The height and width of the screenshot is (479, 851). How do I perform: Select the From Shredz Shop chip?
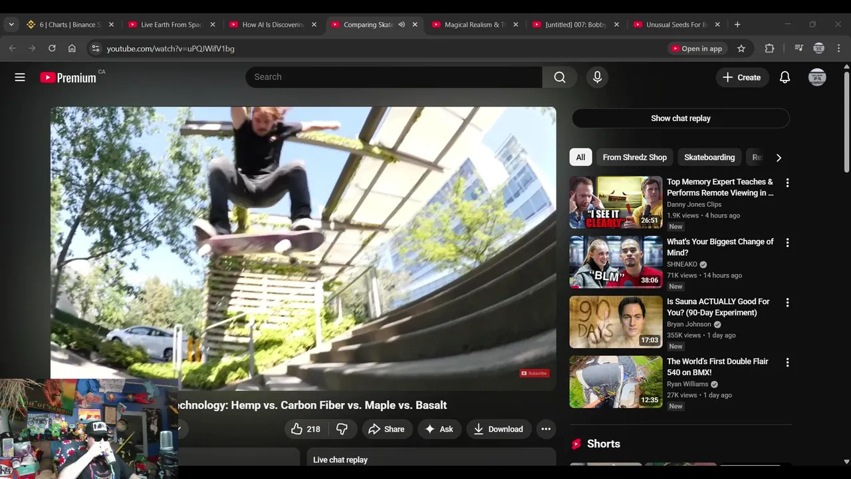click(634, 158)
